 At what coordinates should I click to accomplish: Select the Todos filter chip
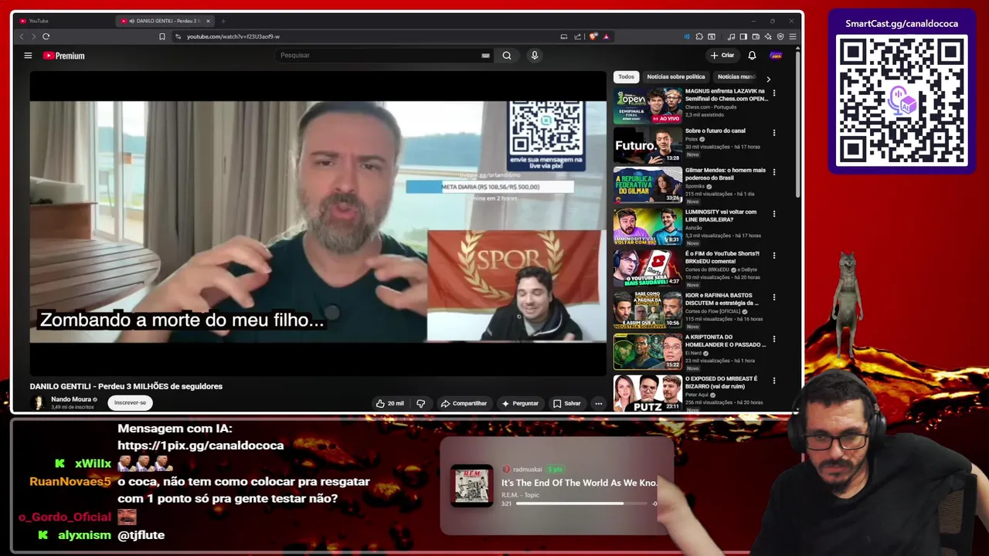tap(626, 76)
